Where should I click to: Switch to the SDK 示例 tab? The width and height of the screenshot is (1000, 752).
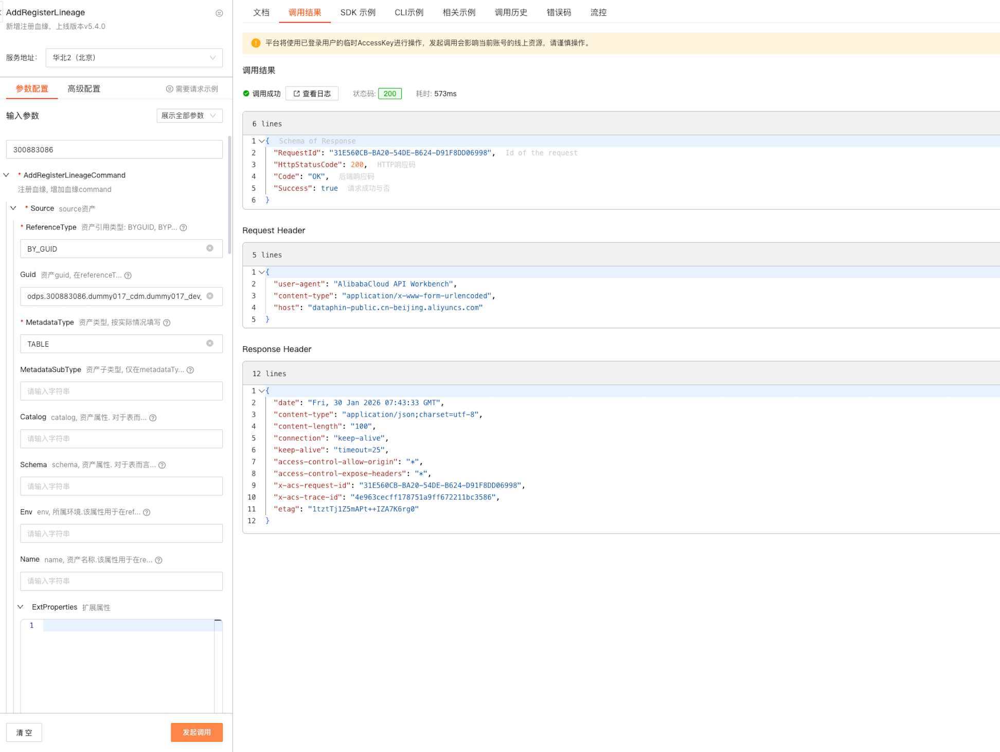point(358,12)
